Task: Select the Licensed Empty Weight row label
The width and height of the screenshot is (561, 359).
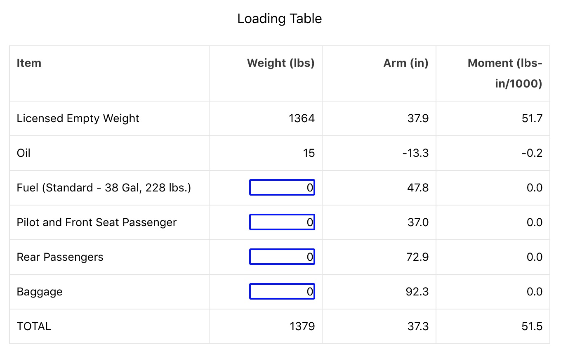Action: click(78, 118)
